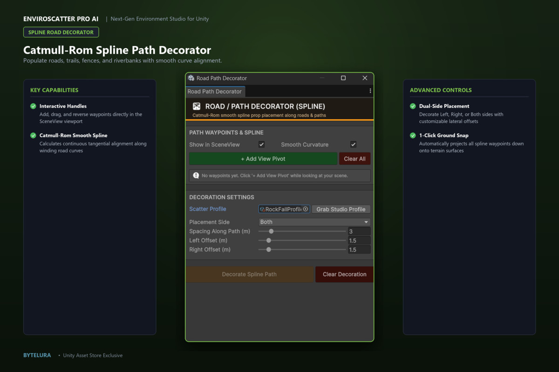The height and width of the screenshot is (372, 559).
Task: Click the Left Offset value field
Action: 359,240
